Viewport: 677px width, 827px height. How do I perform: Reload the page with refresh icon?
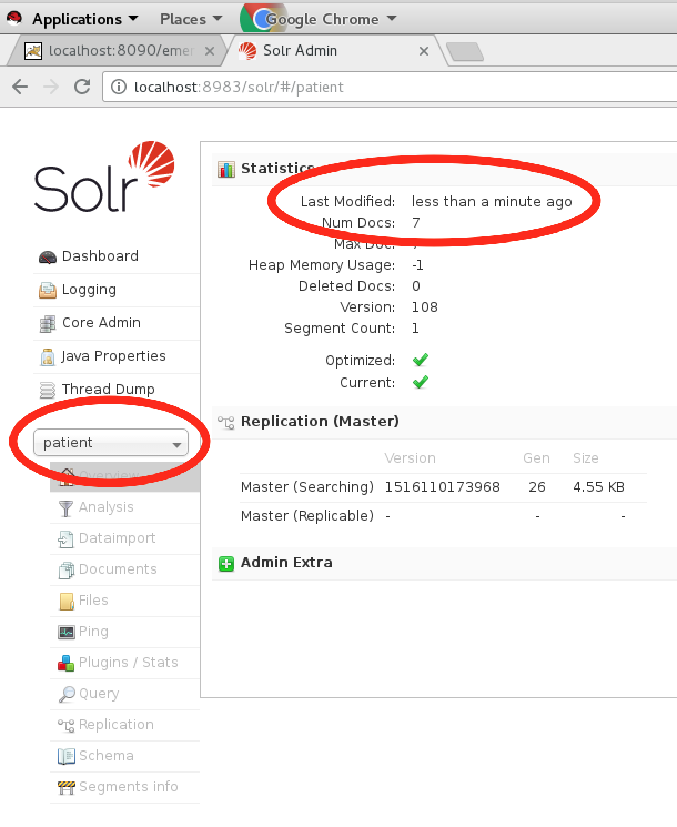coord(82,87)
